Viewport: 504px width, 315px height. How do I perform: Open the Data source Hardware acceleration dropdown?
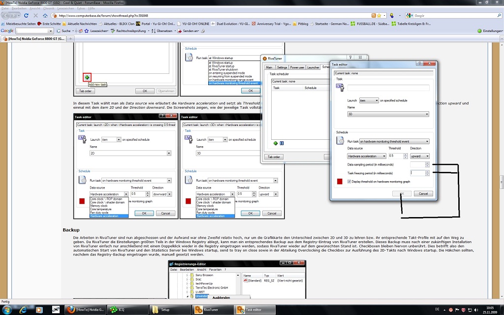pos(366,156)
